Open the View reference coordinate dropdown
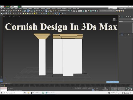This screenshot has width=133, height=100. coord(38,11)
